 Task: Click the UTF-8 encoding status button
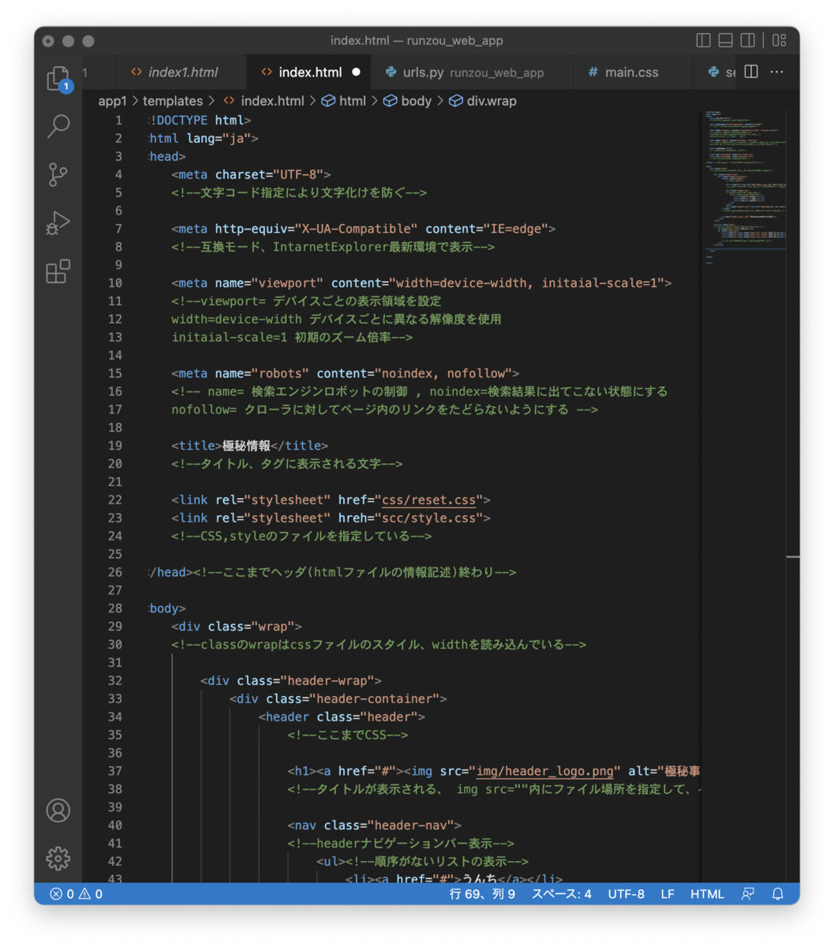[626, 894]
